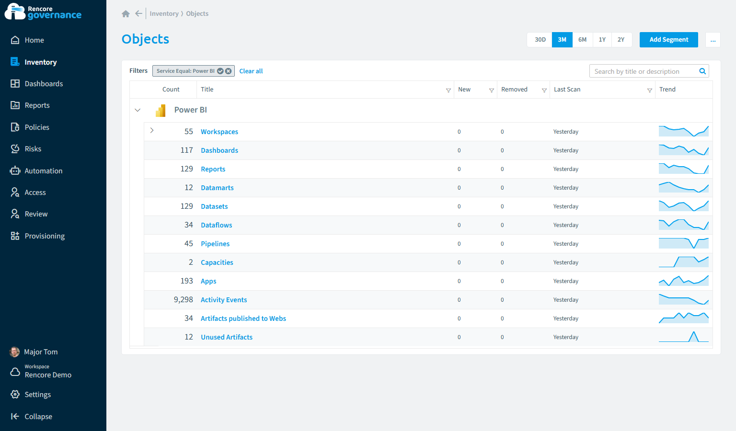This screenshot has width=736, height=431.
Task: Select the 30D time range
Action: [x=540, y=40]
